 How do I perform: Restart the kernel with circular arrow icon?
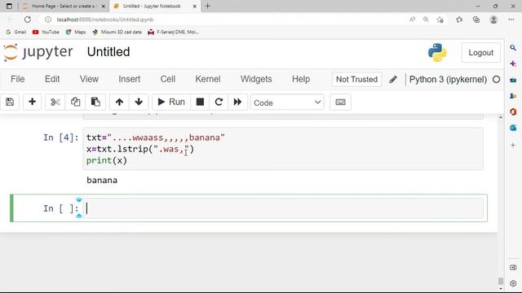click(x=219, y=102)
